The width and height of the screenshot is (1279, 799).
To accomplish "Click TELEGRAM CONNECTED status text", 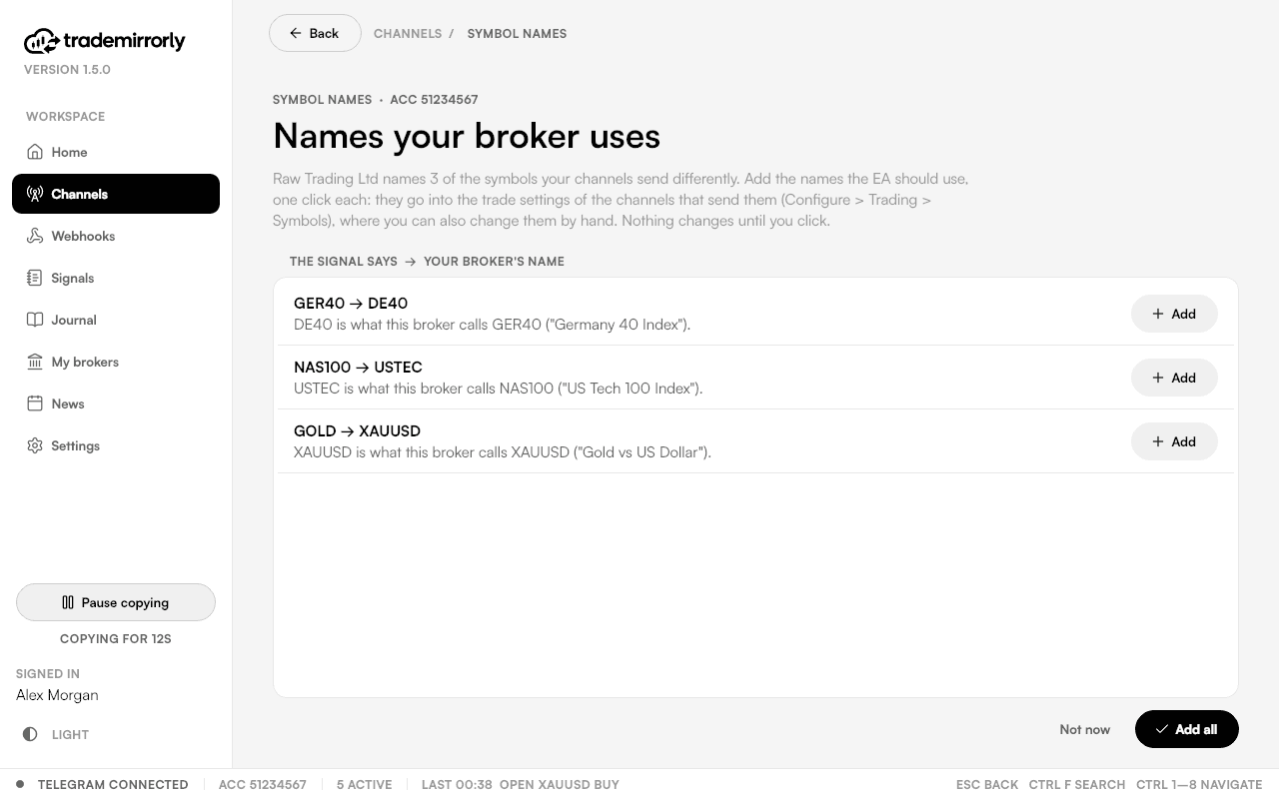I will 113,784.
